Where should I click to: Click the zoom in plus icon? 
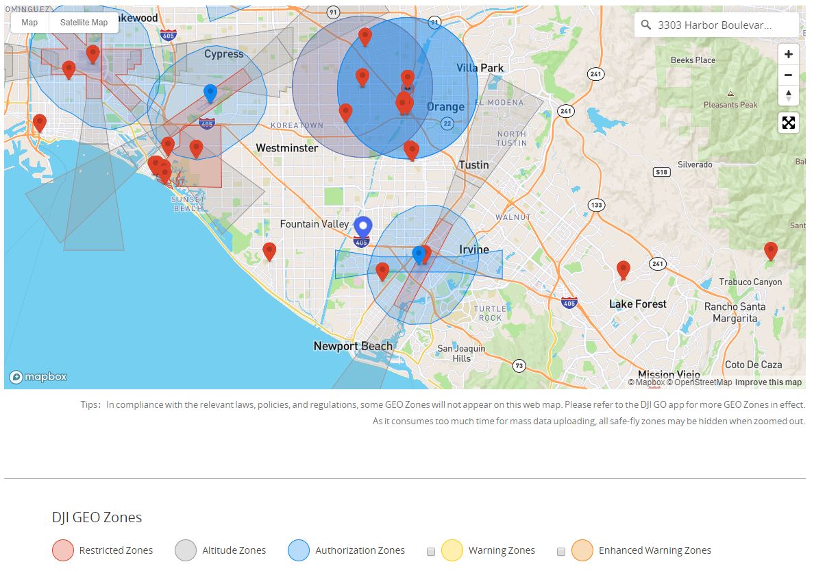point(788,53)
